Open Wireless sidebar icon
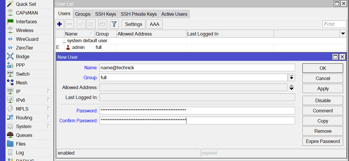349x161 pixels. [x=10, y=30]
